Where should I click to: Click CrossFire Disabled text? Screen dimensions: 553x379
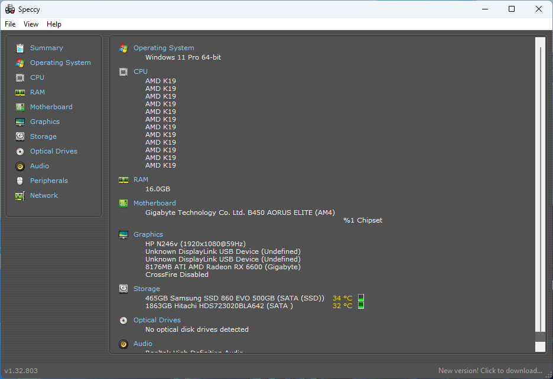coord(177,275)
